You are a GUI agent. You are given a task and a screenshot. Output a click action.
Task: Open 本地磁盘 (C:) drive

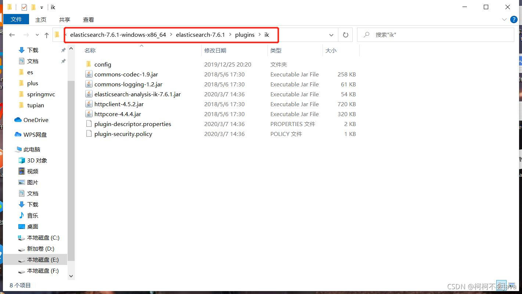(x=39, y=237)
